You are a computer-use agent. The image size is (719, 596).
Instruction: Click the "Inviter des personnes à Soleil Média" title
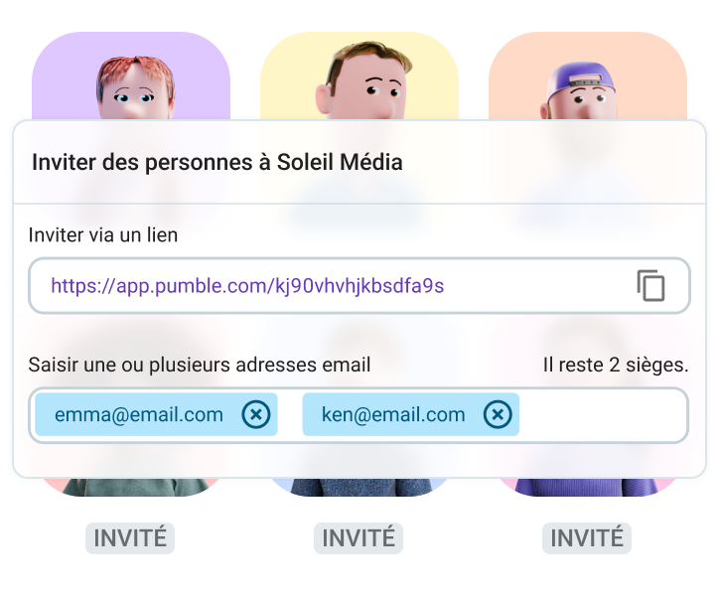point(217,162)
